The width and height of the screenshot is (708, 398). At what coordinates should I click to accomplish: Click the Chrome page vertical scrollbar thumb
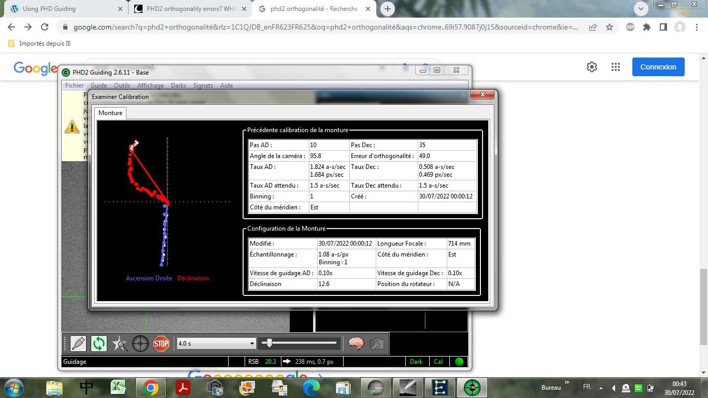pyautogui.click(x=703, y=307)
